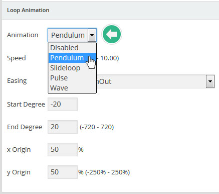Open the Animation dropdown arrow
This screenshot has width=219, height=194.
(x=92, y=35)
